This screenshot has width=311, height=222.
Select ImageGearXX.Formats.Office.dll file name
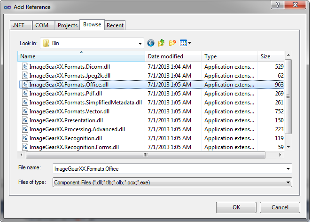click(x=69, y=85)
